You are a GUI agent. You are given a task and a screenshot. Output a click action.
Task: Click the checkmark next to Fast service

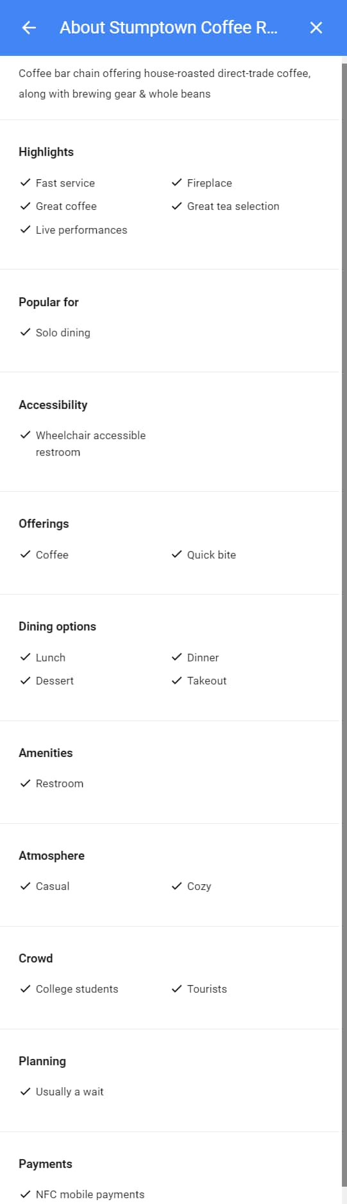(x=25, y=182)
